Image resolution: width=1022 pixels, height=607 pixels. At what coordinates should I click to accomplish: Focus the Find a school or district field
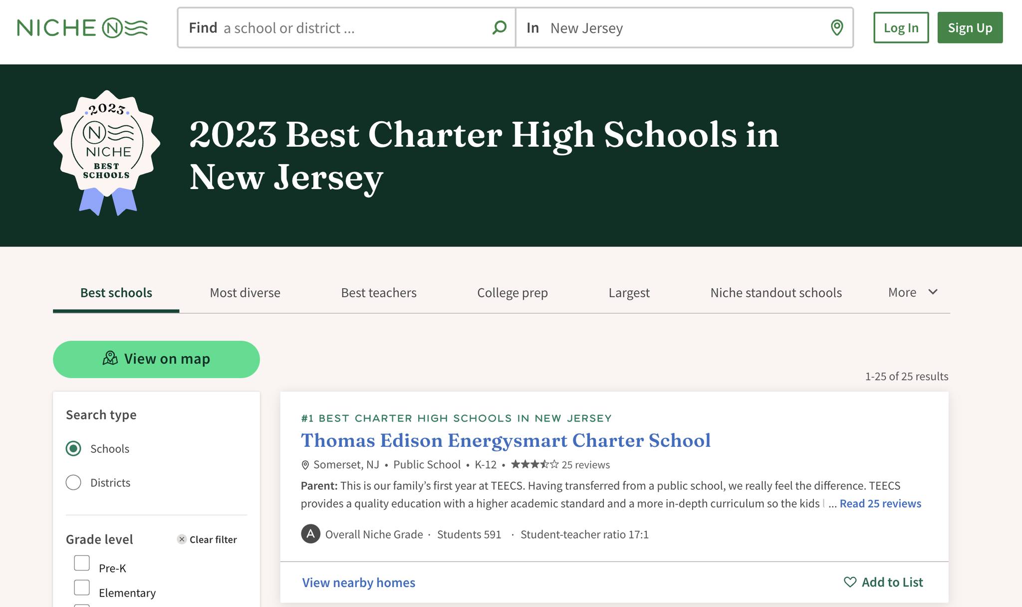point(346,27)
